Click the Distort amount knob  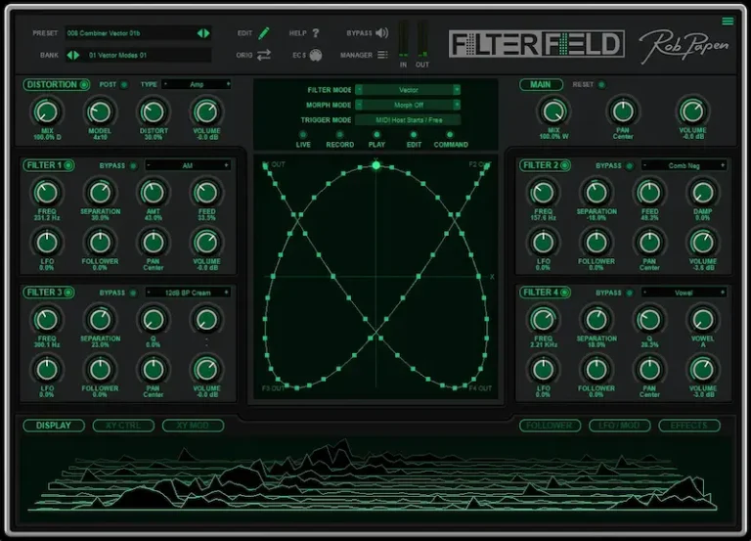[154, 112]
